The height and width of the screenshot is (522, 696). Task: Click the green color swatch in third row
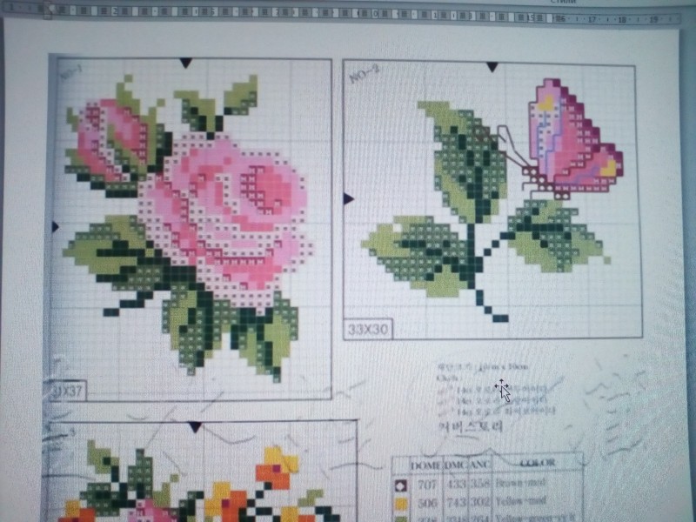[401, 519]
